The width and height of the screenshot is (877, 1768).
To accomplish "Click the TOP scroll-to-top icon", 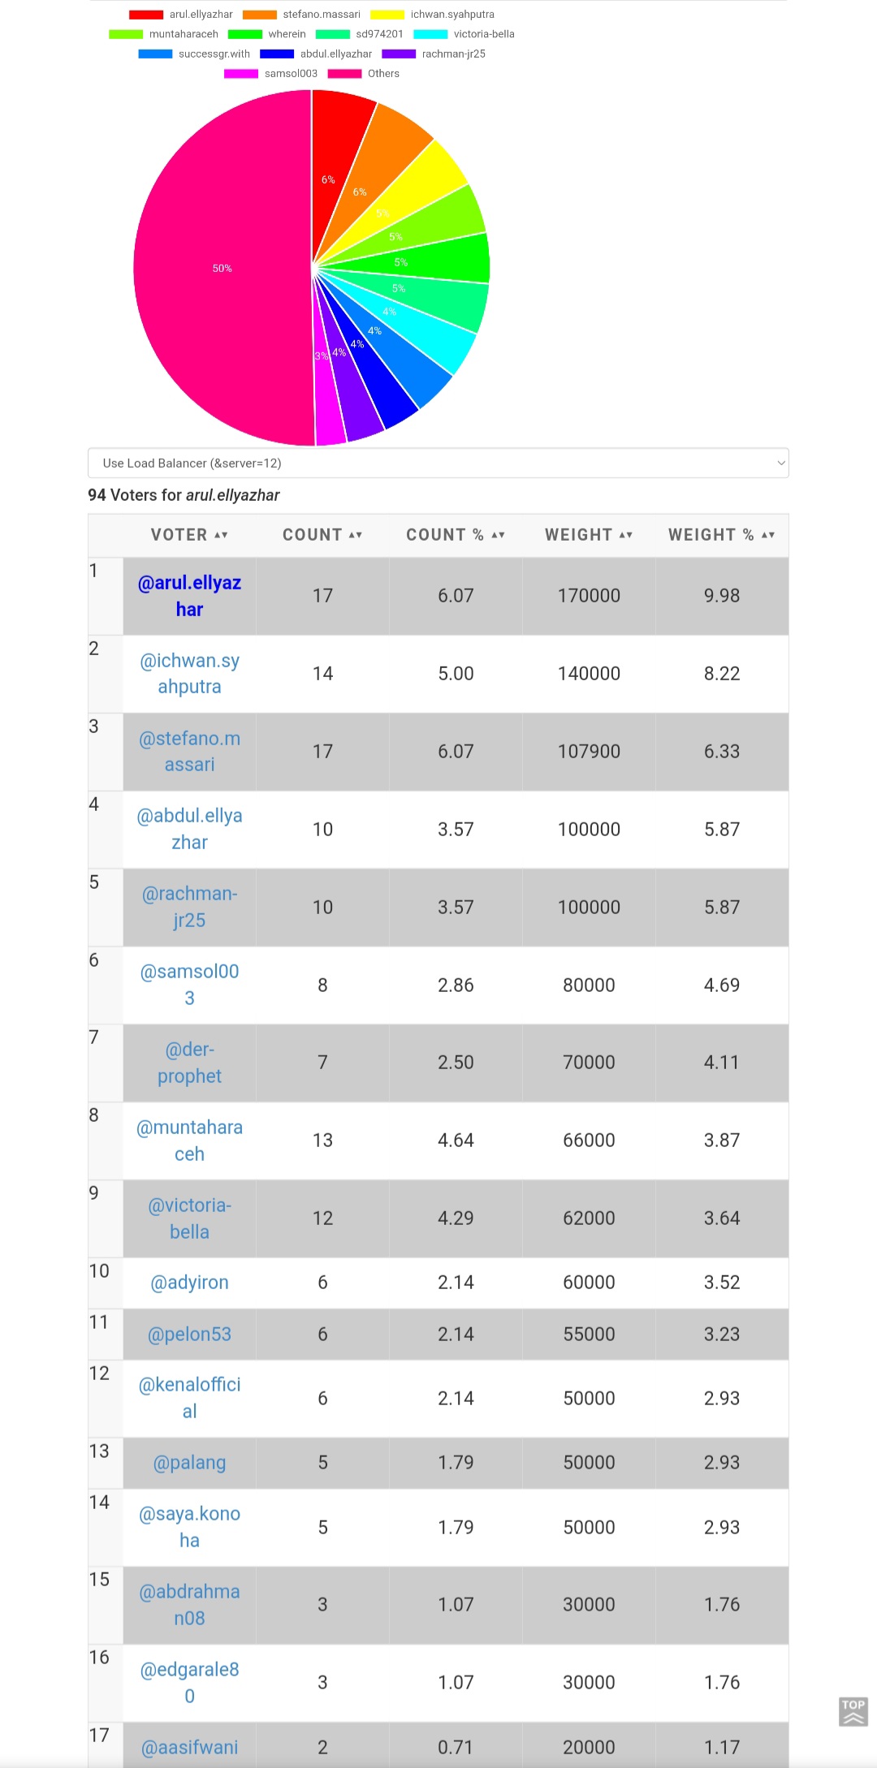I will coord(853,1711).
